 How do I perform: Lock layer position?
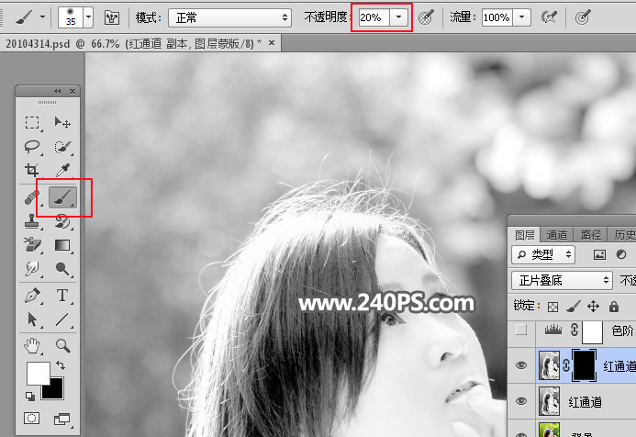594,307
